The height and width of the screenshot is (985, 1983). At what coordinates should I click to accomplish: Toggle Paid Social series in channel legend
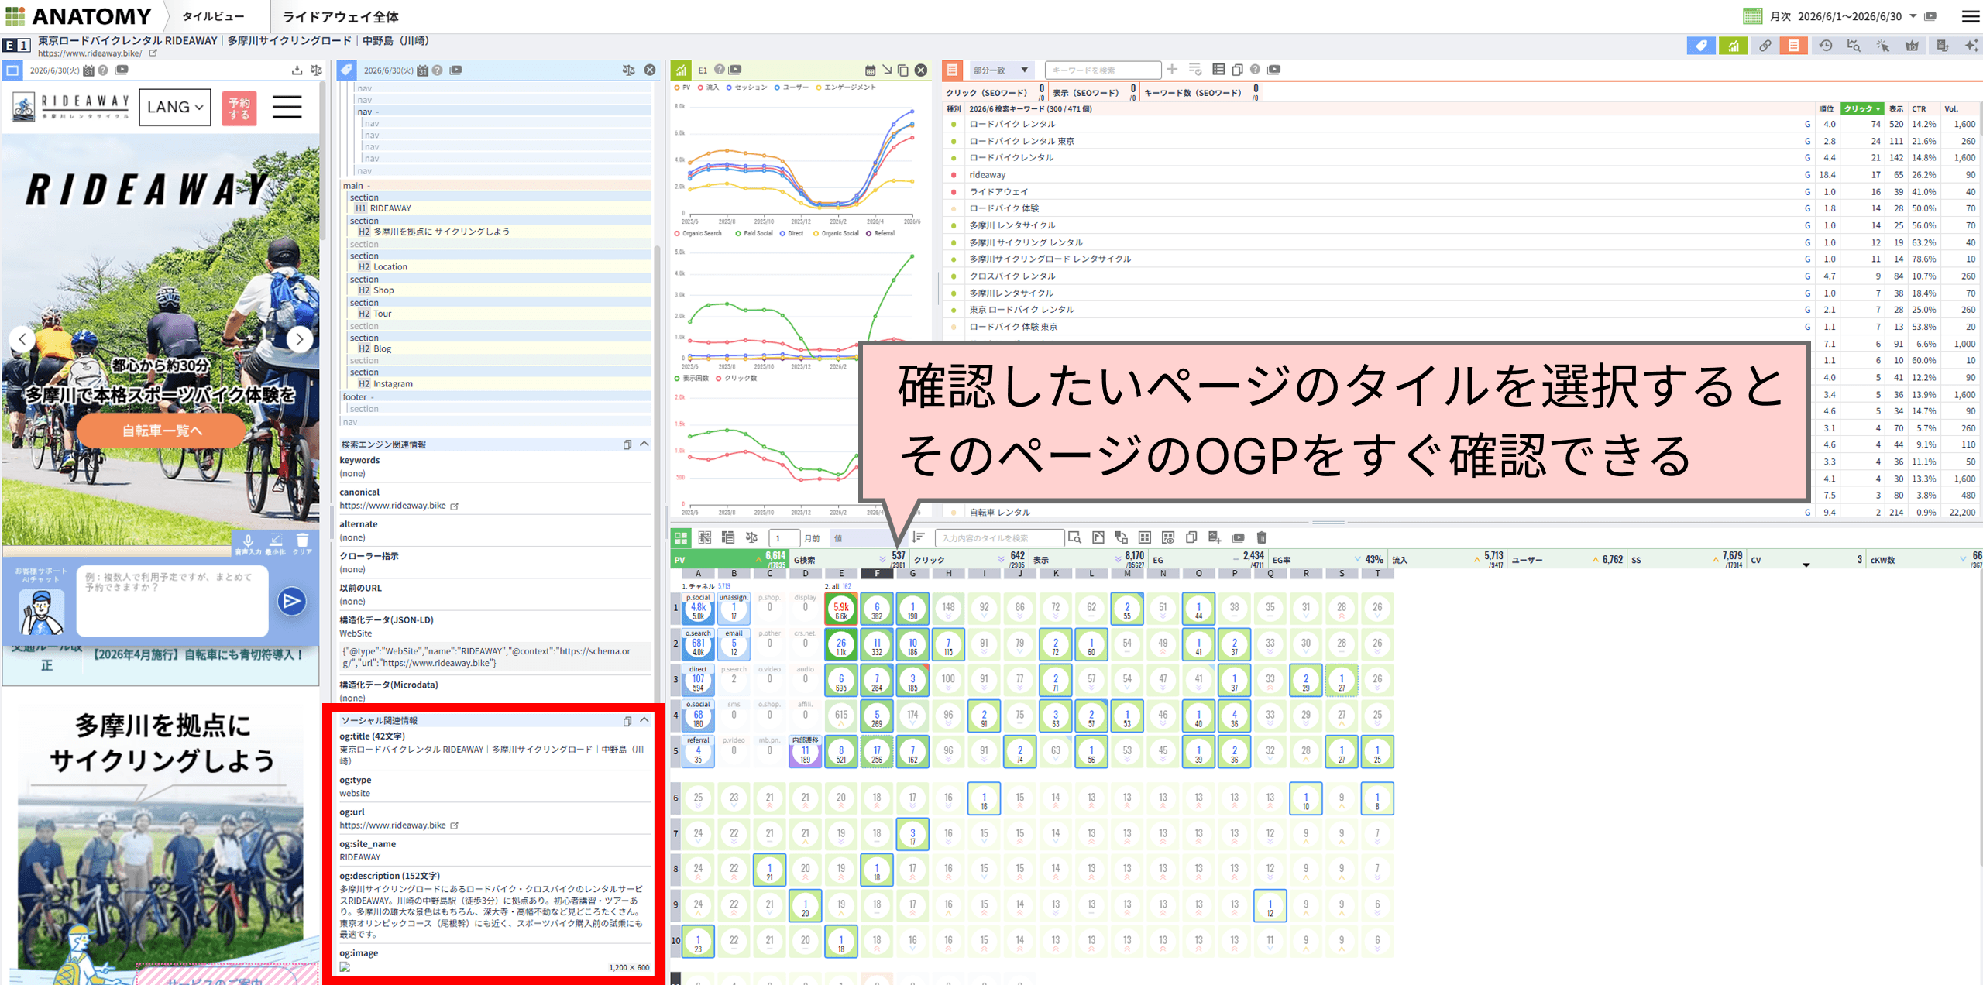coord(754,233)
